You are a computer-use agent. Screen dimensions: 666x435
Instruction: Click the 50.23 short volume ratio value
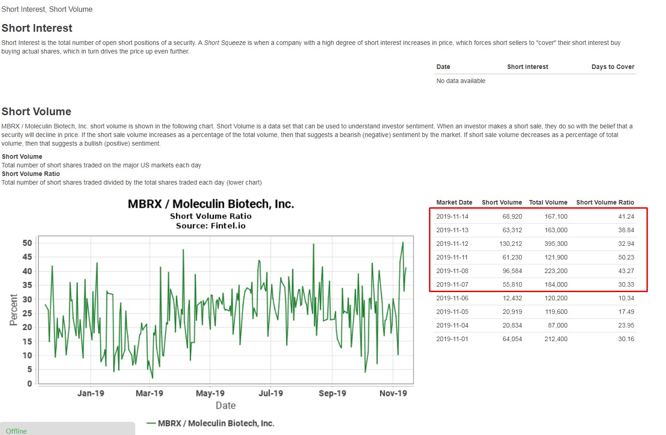click(626, 257)
